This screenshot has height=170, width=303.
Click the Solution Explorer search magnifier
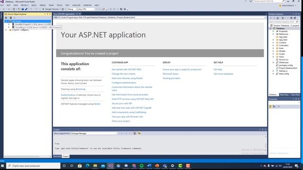tap(297, 22)
